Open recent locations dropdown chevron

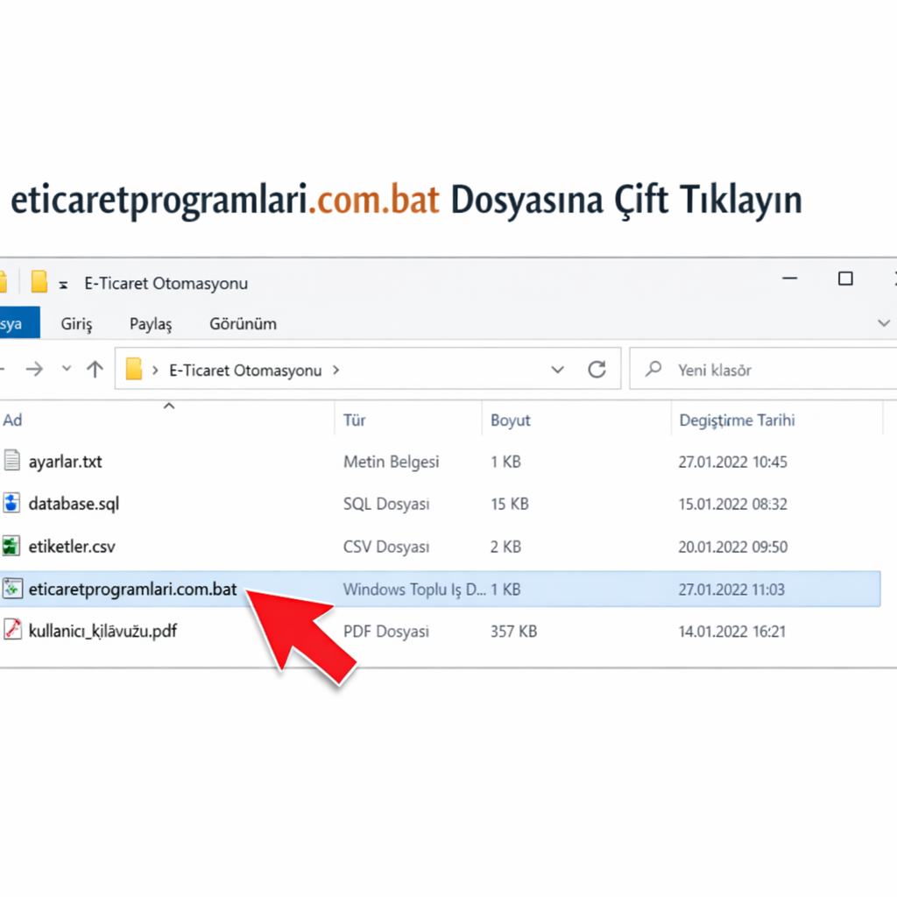point(67,370)
